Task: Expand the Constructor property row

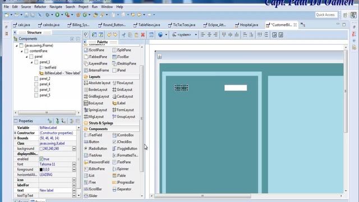Action: [x=15, y=133]
